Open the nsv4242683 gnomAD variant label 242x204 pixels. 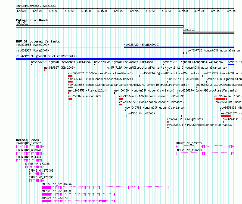click(x=46, y=56)
